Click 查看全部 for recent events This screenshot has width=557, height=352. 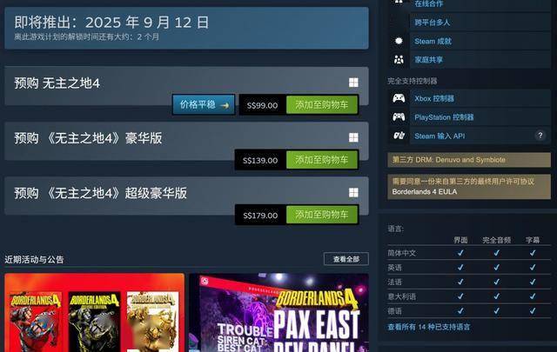[346, 259]
